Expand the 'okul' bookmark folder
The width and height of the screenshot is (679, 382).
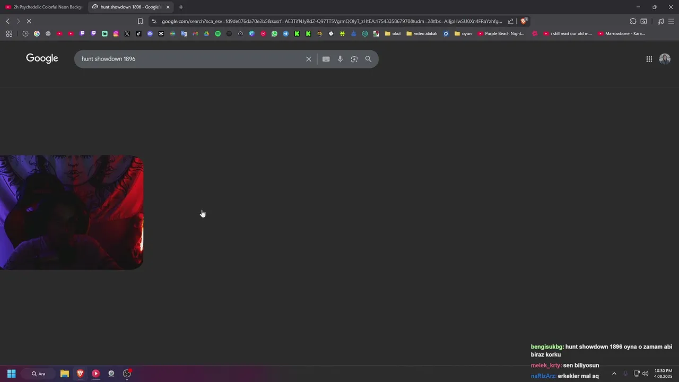click(x=393, y=33)
